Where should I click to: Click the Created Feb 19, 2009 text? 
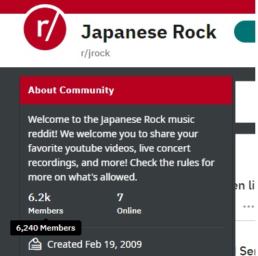pos(94,244)
